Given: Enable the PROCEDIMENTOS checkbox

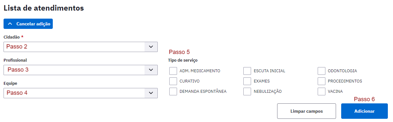Looking at the screenshot, I should pos(322,81).
